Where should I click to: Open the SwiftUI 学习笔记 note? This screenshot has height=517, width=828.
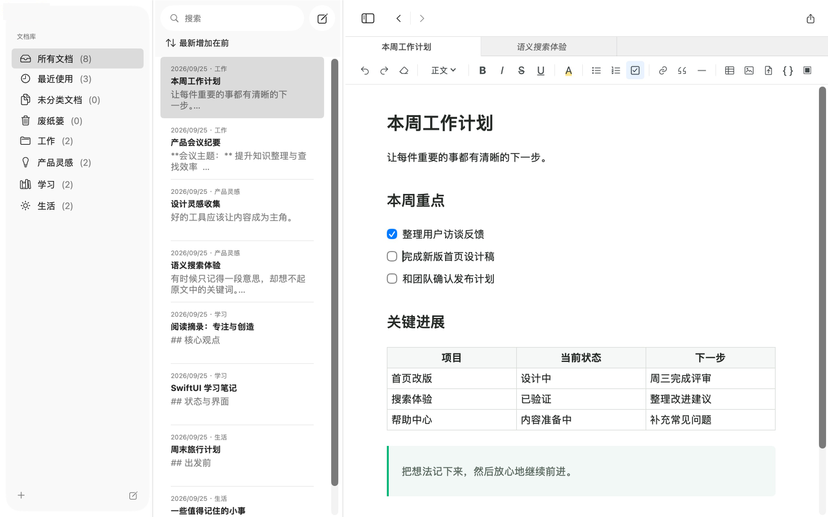point(242,394)
